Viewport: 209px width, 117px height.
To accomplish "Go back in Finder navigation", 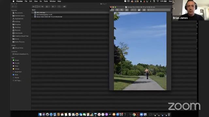I will 13,6.
